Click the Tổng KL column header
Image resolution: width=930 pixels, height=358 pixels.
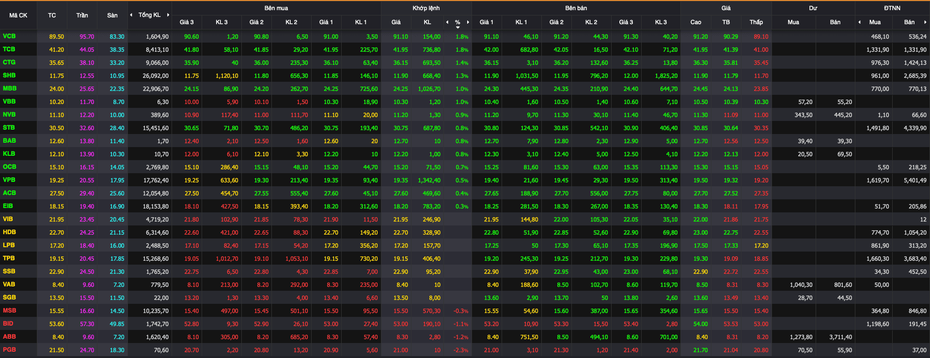click(149, 15)
